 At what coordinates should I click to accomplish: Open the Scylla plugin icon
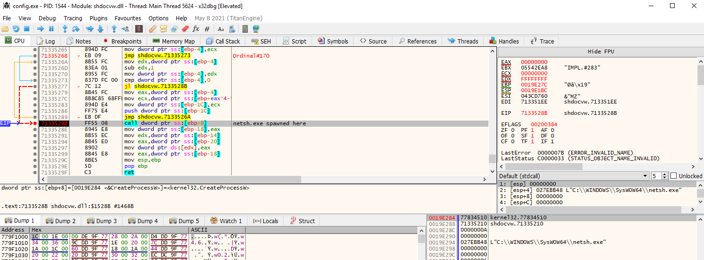point(139,29)
